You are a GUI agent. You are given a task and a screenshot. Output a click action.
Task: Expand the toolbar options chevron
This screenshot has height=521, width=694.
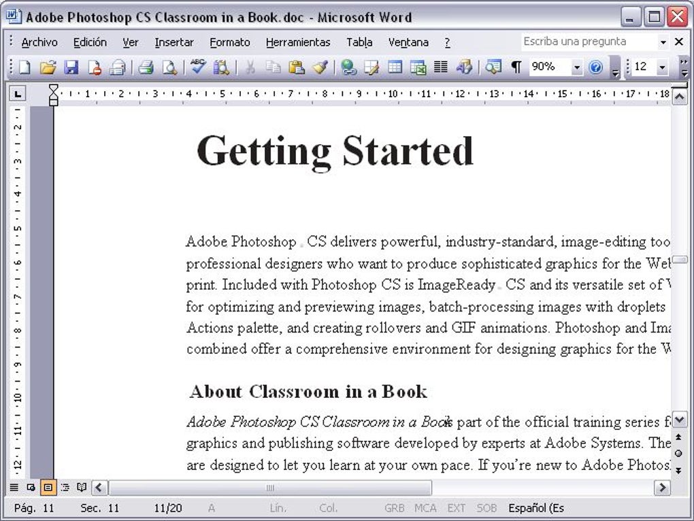pyautogui.click(x=612, y=67)
